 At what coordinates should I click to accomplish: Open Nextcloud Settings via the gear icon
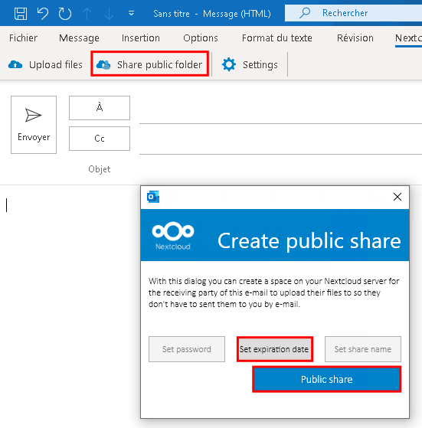point(228,64)
